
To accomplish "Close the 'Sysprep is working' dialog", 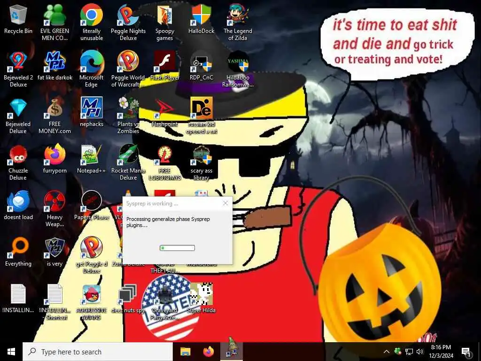I will click(x=225, y=203).
